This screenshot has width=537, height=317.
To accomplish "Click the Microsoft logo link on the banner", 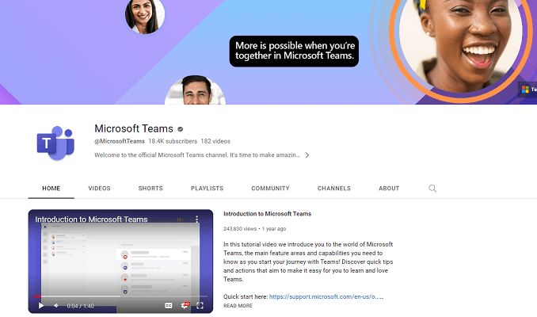I will 527,90.
